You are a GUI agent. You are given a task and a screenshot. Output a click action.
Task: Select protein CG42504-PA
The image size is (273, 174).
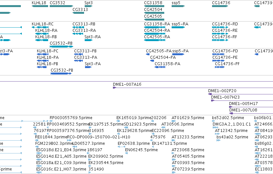[152, 61]
